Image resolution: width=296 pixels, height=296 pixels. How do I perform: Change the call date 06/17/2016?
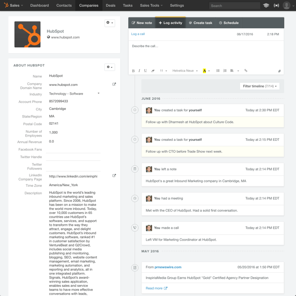(245, 34)
